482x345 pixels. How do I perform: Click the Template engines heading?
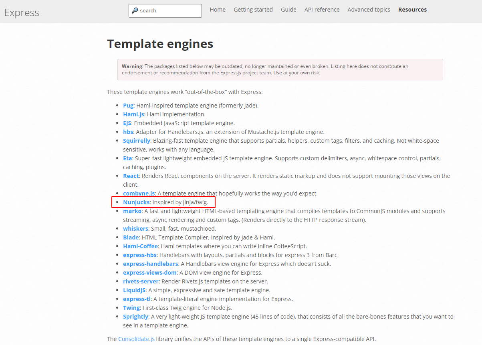tap(160, 44)
